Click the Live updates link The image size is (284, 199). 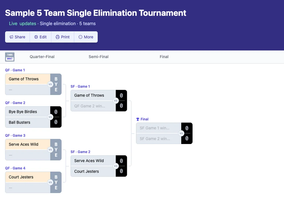[x=22, y=24]
